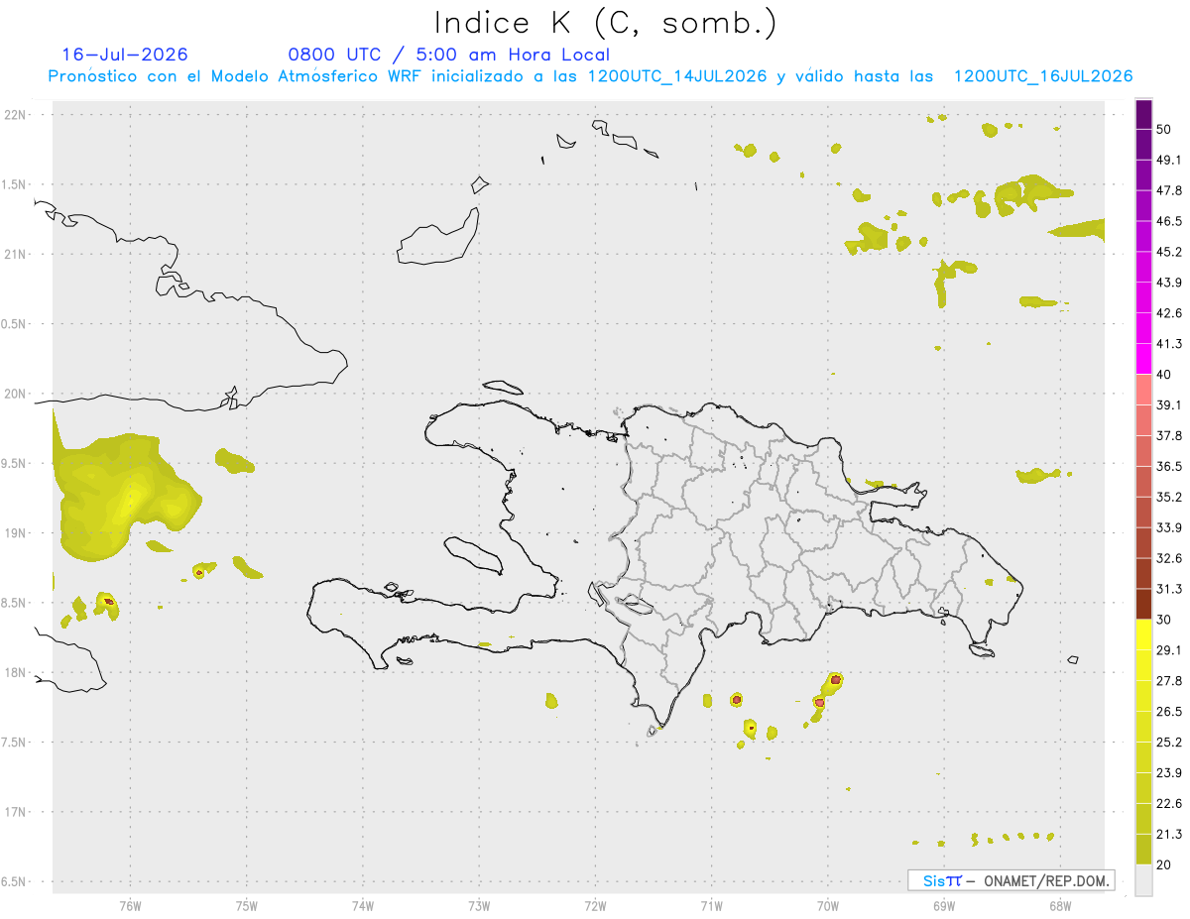
Task: Click the "71W" longitude label
Action: (711, 905)
